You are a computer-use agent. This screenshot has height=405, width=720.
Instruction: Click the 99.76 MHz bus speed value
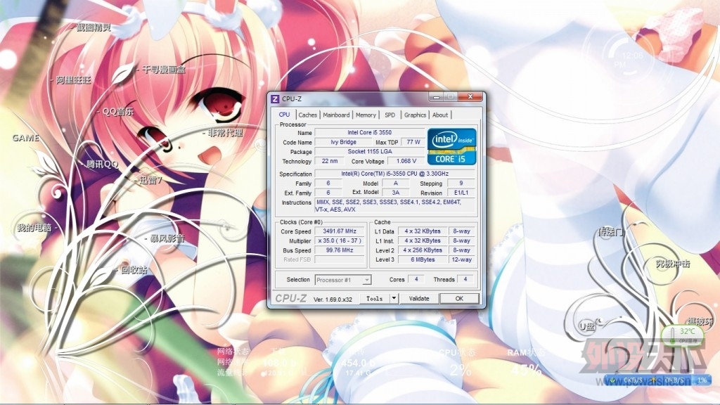[340, 250]
